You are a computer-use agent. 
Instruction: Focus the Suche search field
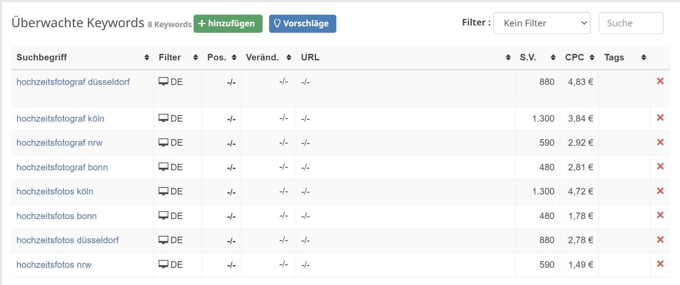click(x=631, y=23)
